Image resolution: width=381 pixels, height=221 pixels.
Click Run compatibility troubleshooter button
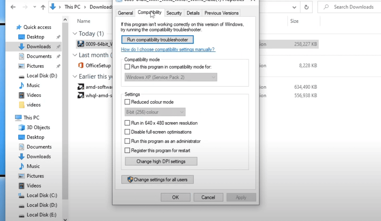tap(157, 40)
